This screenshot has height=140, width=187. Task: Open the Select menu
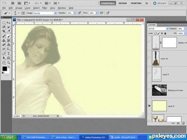pos(36,8)
